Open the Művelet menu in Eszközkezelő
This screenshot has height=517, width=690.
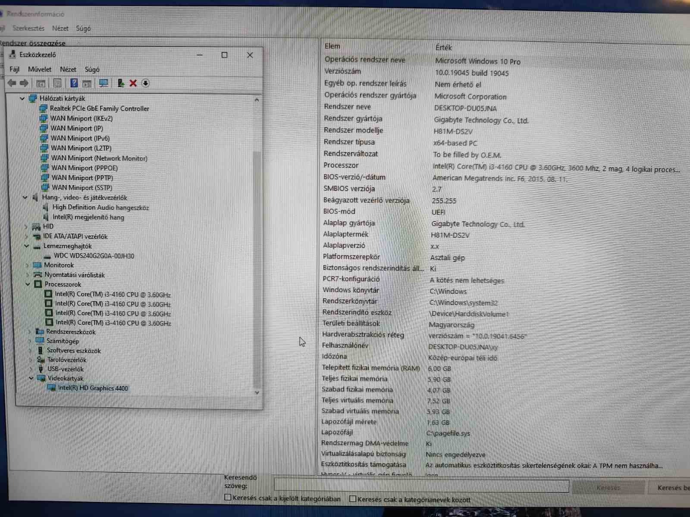point(40,69)
